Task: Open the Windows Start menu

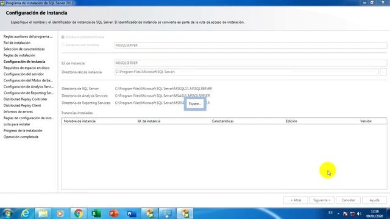Action: pos(7,214)
